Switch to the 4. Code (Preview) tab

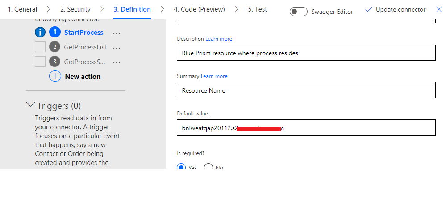[x=199, y=9]
